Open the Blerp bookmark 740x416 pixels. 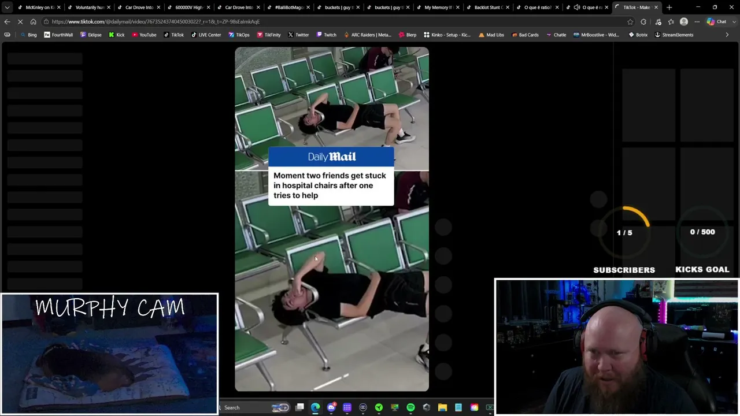point(407,35)
